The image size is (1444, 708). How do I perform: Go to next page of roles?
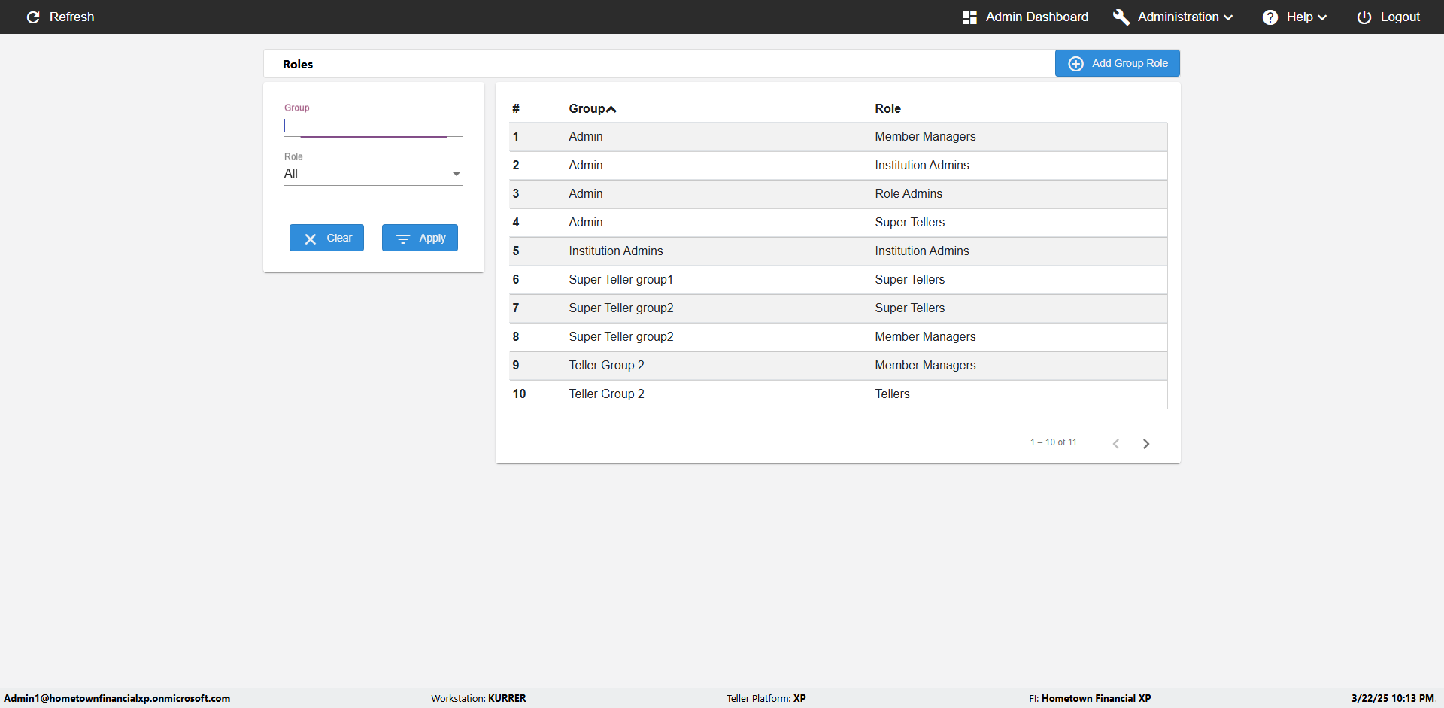click(x=1146, y=444)
